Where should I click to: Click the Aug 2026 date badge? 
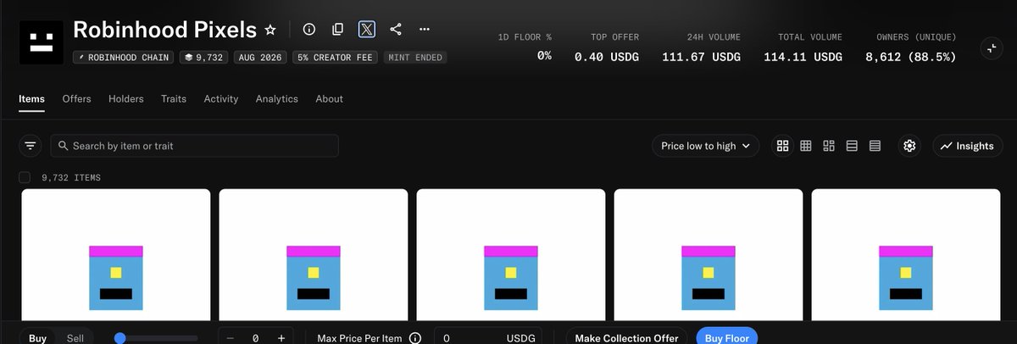click(259, 58)
